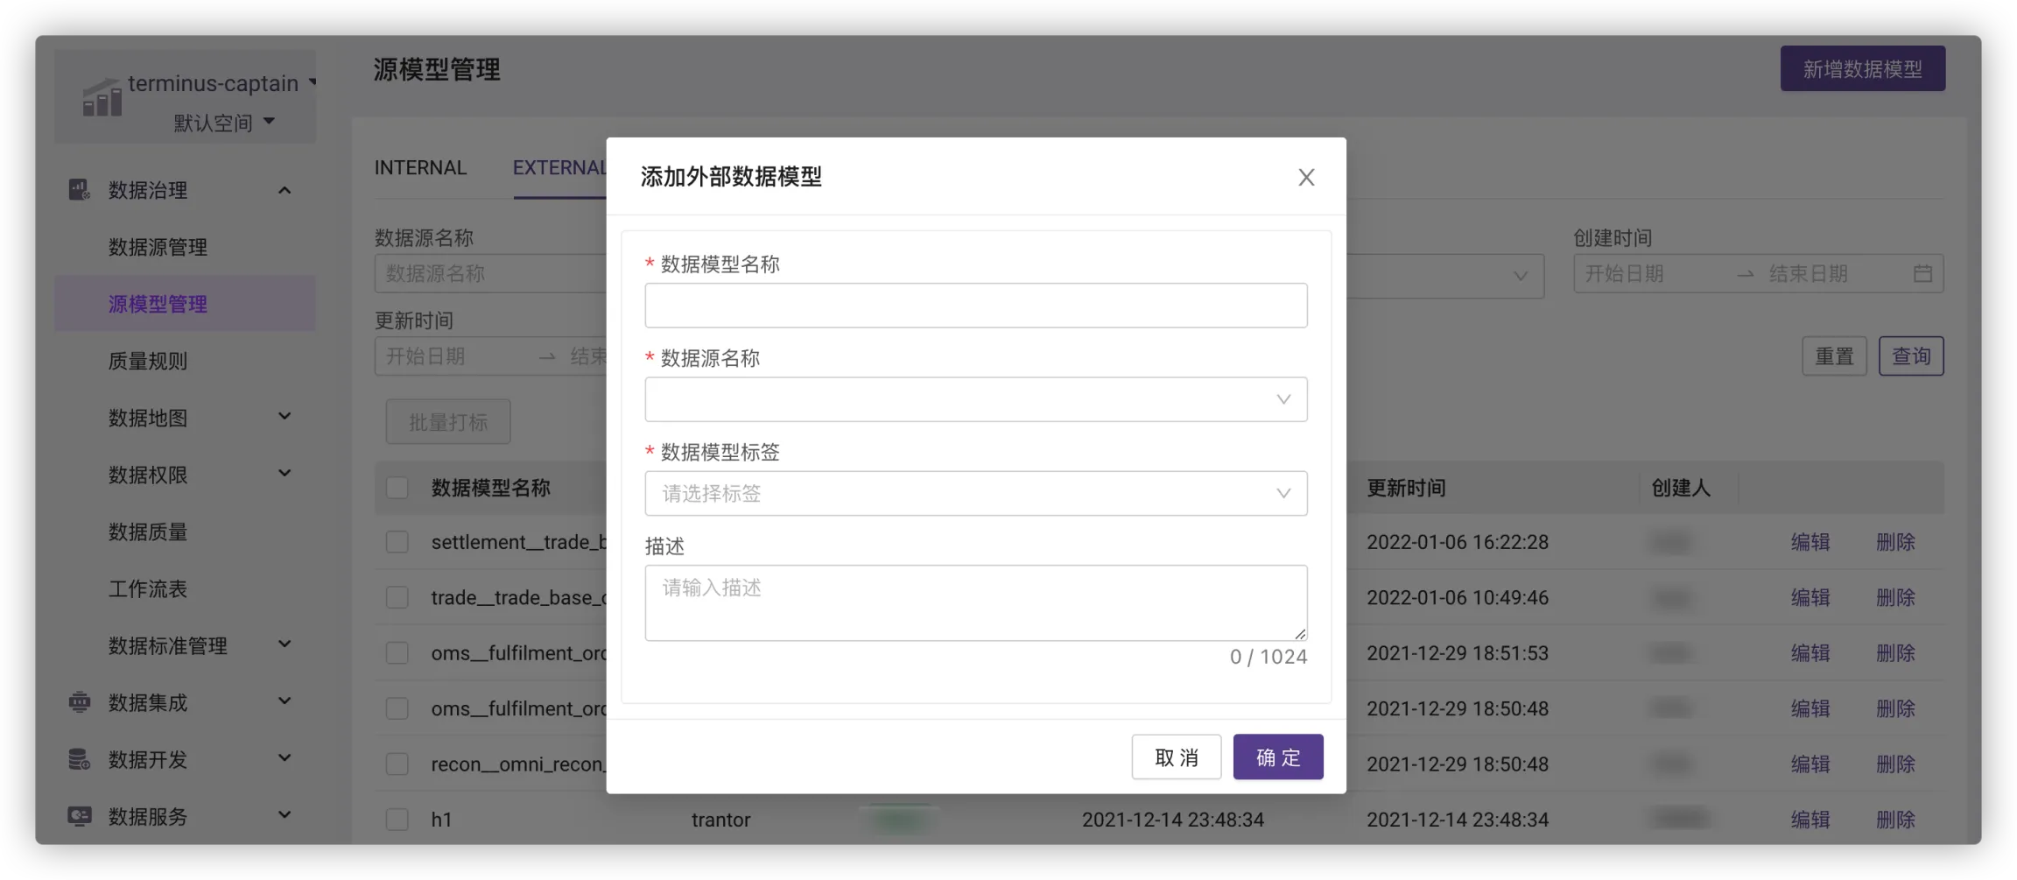Toggle the select-all checkbox in table header
The height and width of the screenshot is (880, 2017).
(x=397, y=488)
